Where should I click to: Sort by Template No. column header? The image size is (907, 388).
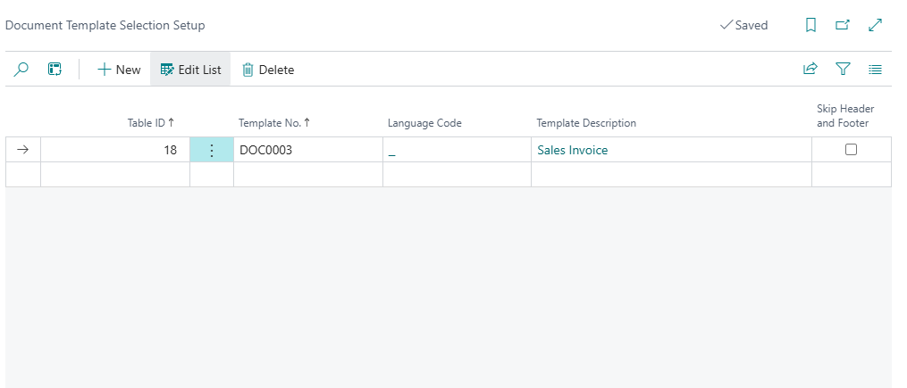tap(274, 123)
